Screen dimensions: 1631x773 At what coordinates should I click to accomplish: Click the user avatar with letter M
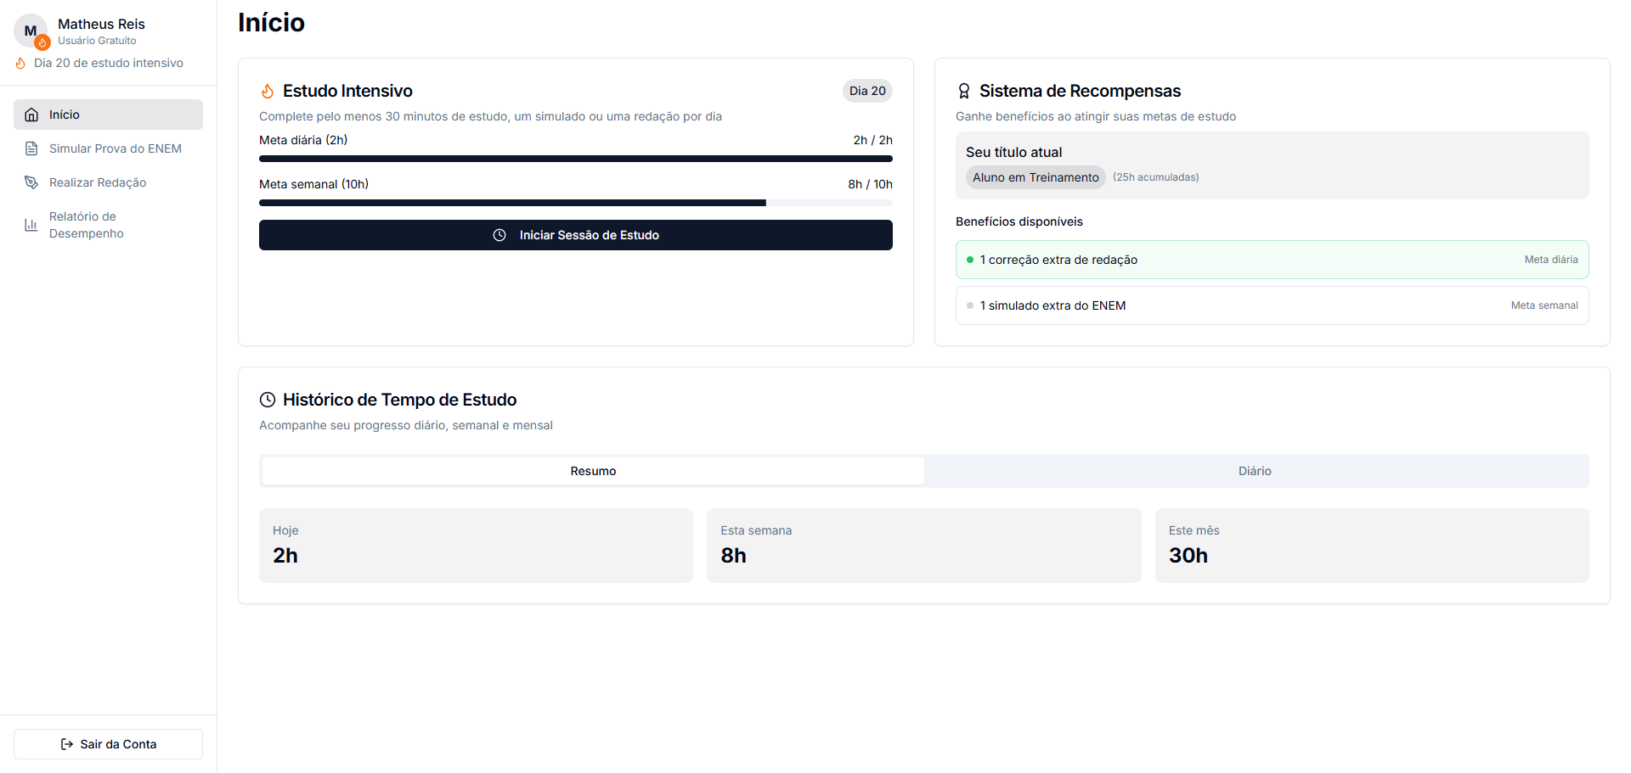pos(31,31)
